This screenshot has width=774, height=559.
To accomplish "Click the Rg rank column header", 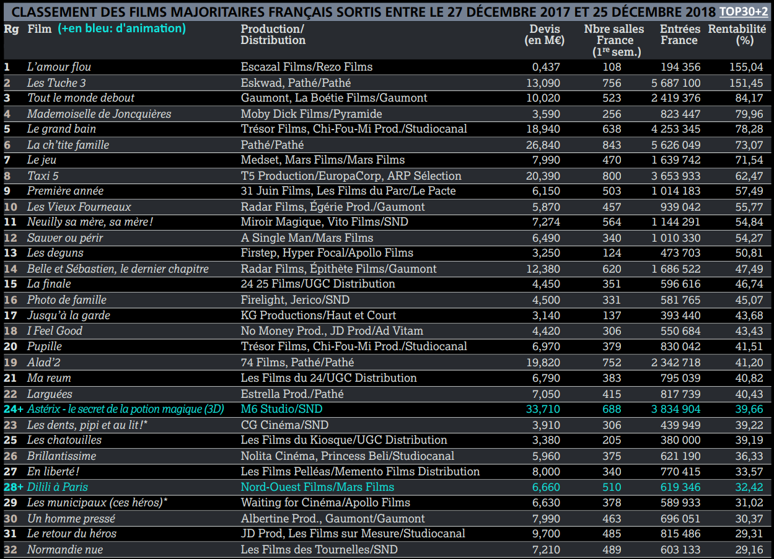I will 11,29.
